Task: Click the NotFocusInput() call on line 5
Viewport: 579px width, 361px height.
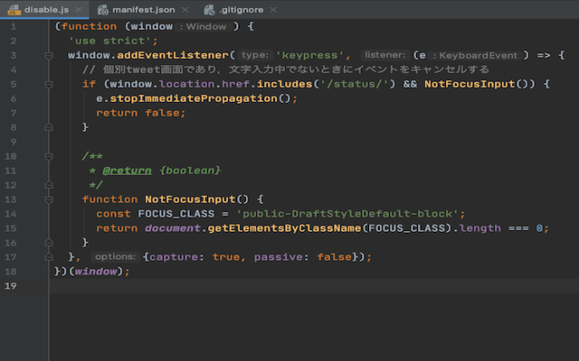Action: tap(477, 84)
